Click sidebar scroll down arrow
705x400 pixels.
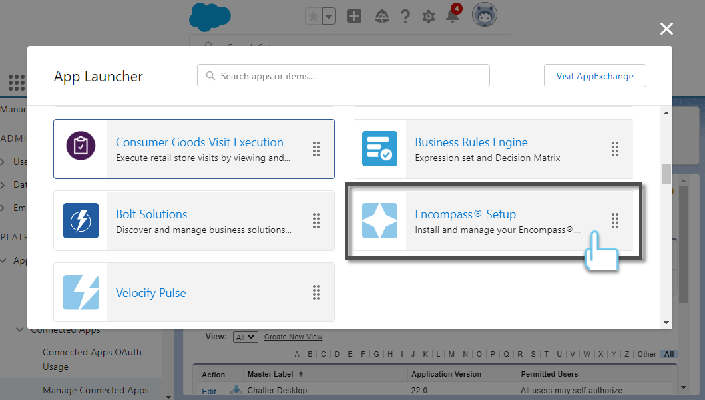(x=168, y=397)
